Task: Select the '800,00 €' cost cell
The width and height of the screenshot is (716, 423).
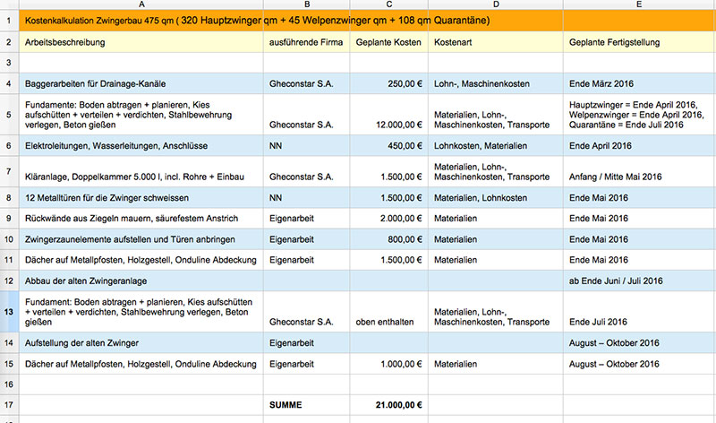Action: (389, 239)
